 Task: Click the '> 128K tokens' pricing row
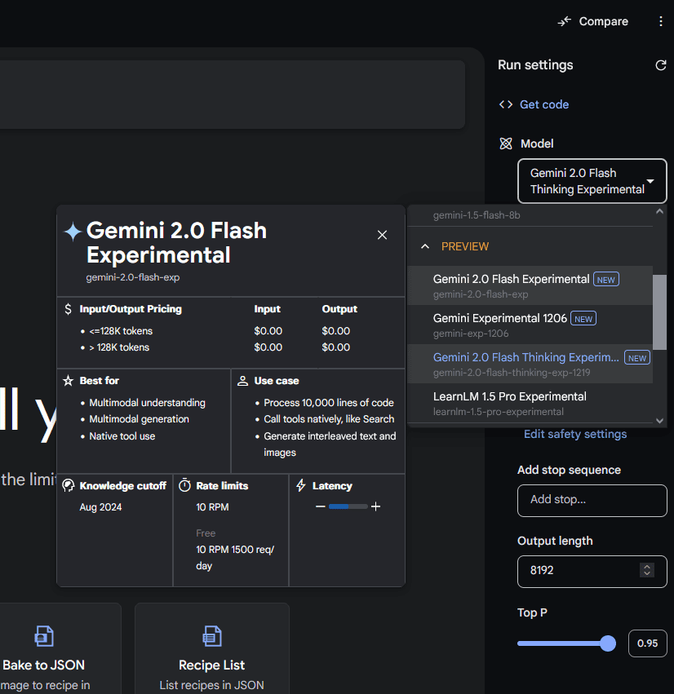pos(119,347)
